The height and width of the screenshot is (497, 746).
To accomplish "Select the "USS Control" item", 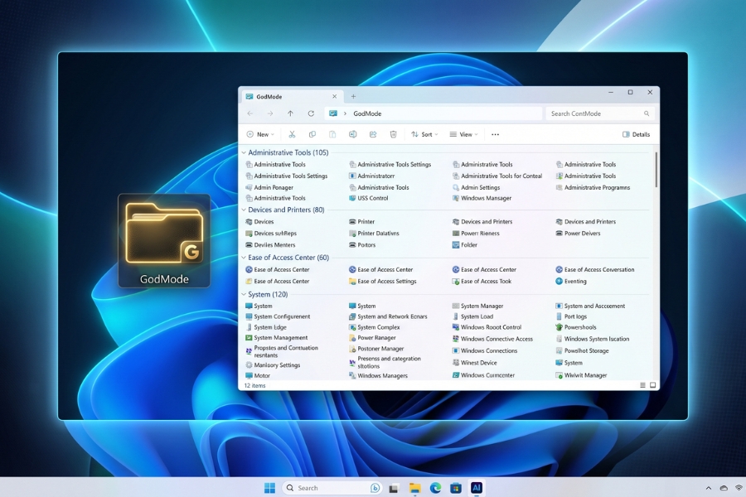I will [368, 198].
